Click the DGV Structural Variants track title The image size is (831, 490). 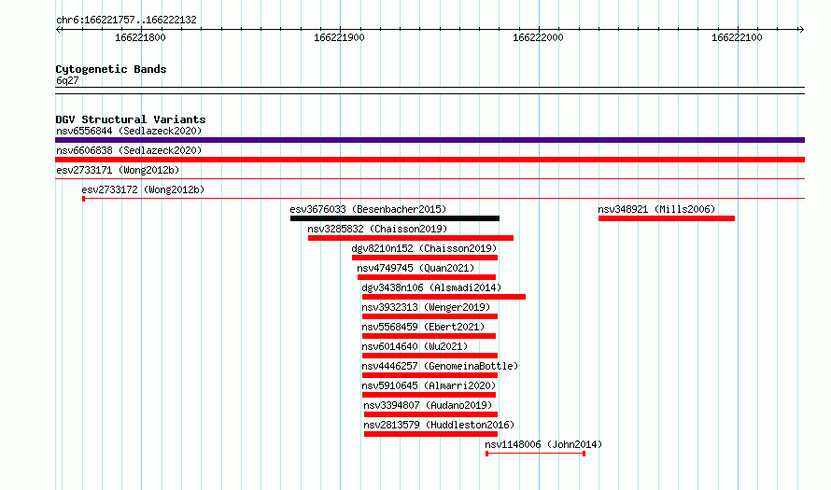point(131,119)
